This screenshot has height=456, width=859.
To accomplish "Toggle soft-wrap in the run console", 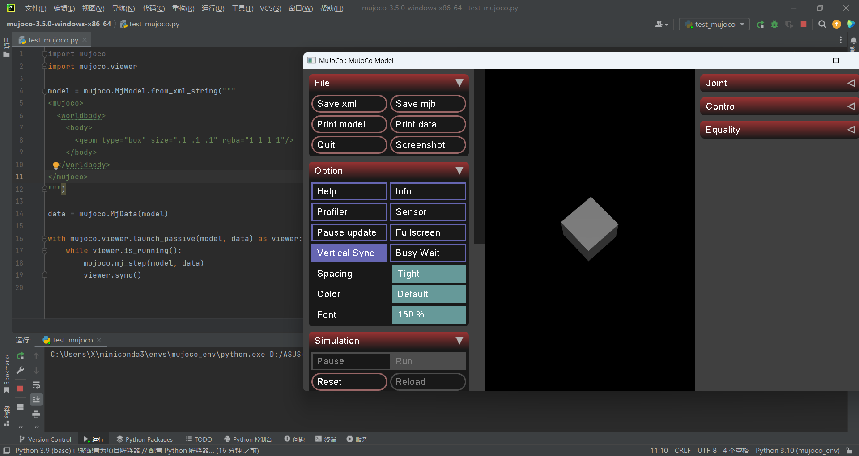I will coord(36,385).
